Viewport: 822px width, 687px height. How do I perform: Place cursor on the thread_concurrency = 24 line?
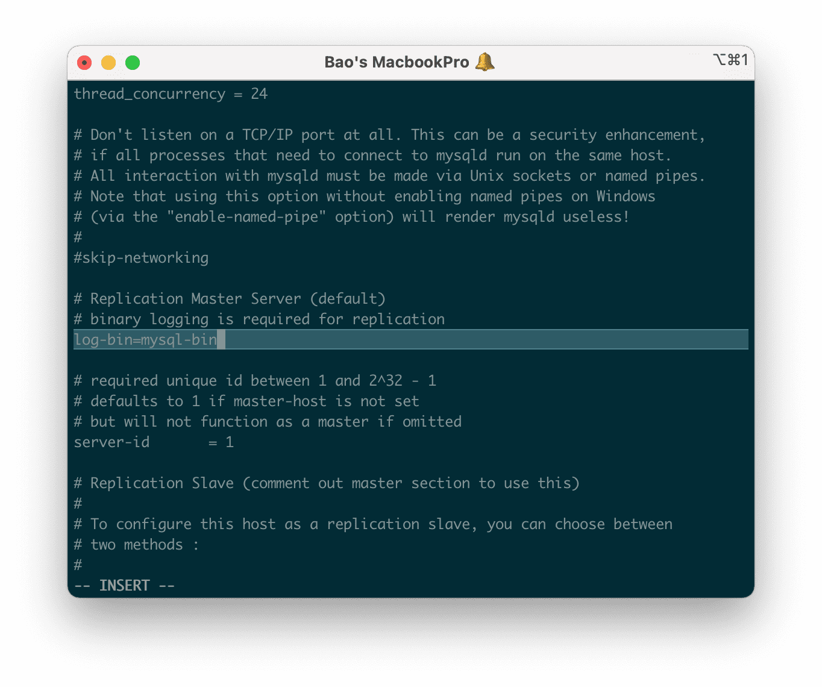coord(171,94)
